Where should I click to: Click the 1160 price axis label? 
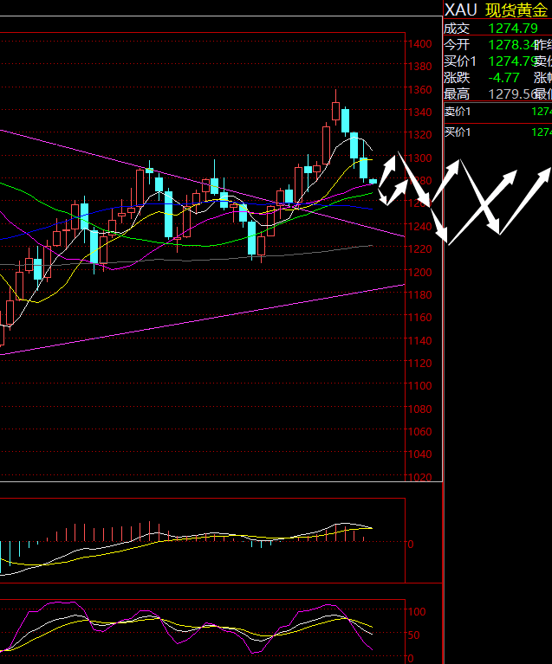tap(419, 317)
